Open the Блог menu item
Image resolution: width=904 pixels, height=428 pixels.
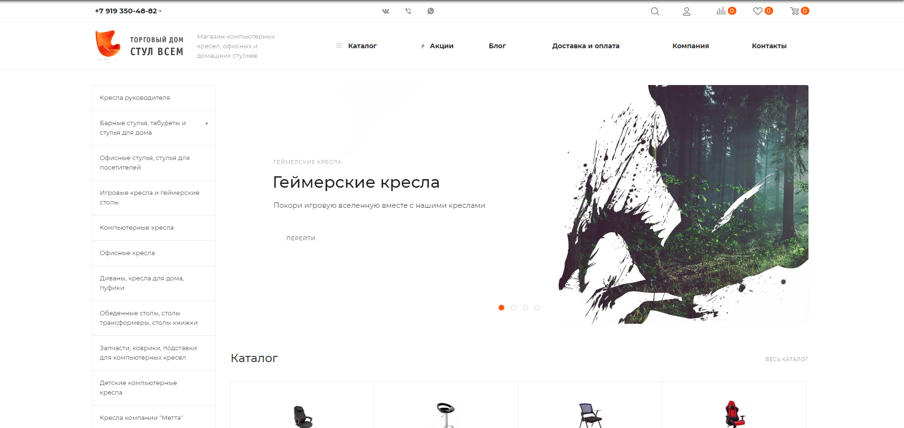497,46
